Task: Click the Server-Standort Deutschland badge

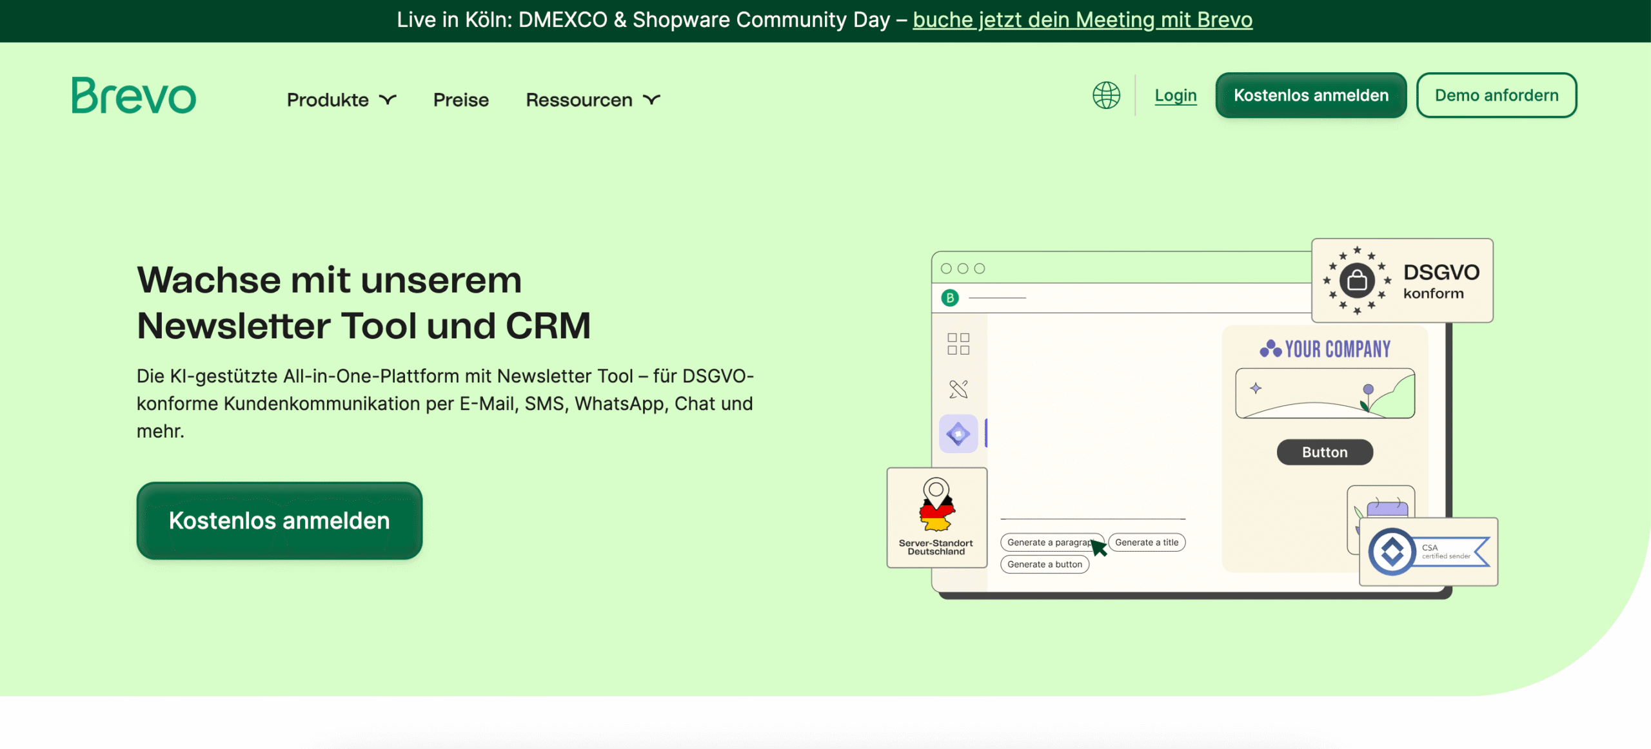Action: click(x=937, y=518)
